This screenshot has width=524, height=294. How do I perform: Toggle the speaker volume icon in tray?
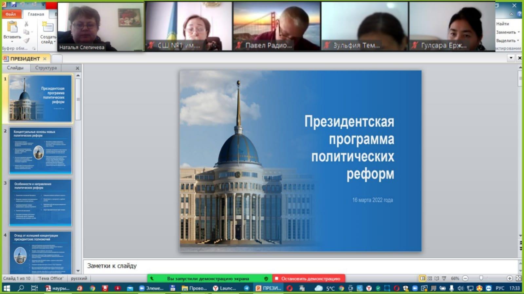[460, 288]
